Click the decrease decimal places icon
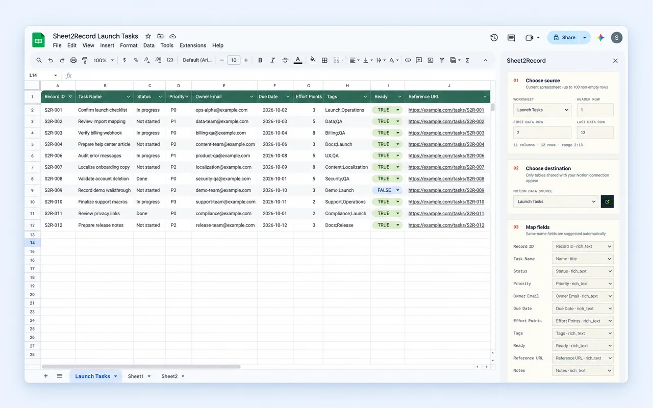653x408 pixels. coord(147,60)
